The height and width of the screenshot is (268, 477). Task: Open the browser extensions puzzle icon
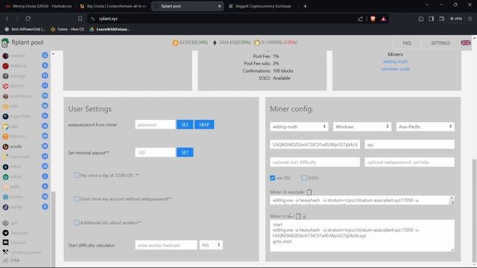[420, 19]
